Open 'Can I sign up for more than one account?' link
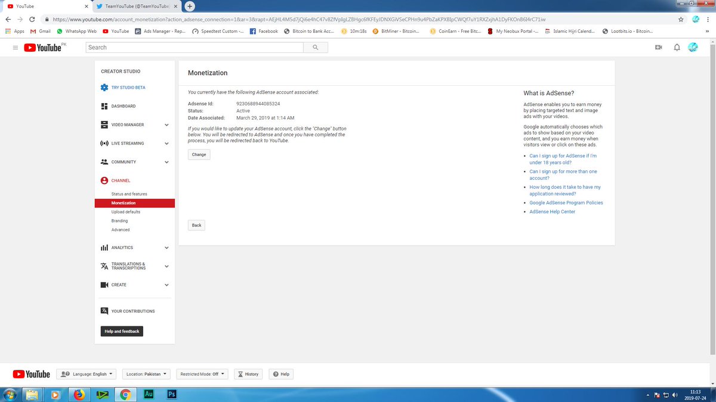Viewport: 716px width, 402px height. (563, 174)
